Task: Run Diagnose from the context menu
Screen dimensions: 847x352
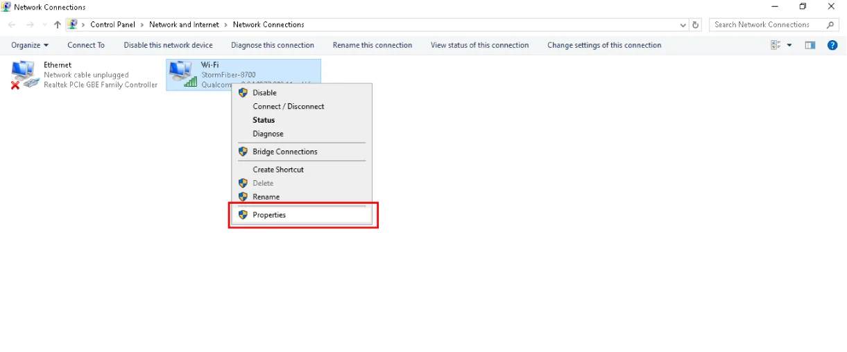Action: tap(302, 134)
